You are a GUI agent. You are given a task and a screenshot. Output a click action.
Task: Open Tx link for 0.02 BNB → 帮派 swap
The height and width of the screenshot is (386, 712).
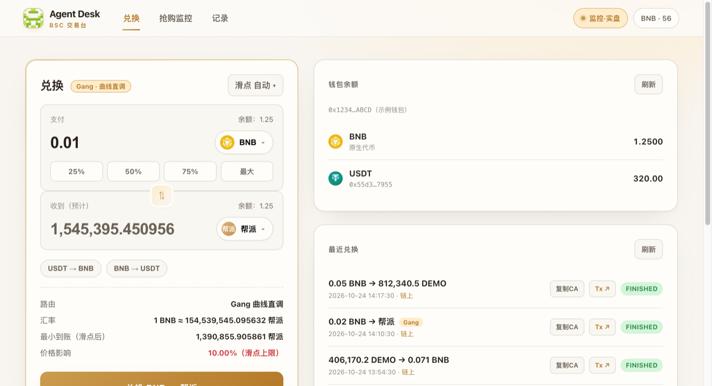point(602,327)
